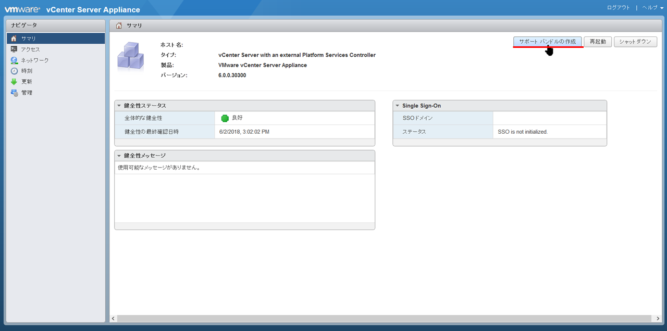Click the ネットワーク globe icon
Viewport: 667px width, 331px height.
pos(14,60)
